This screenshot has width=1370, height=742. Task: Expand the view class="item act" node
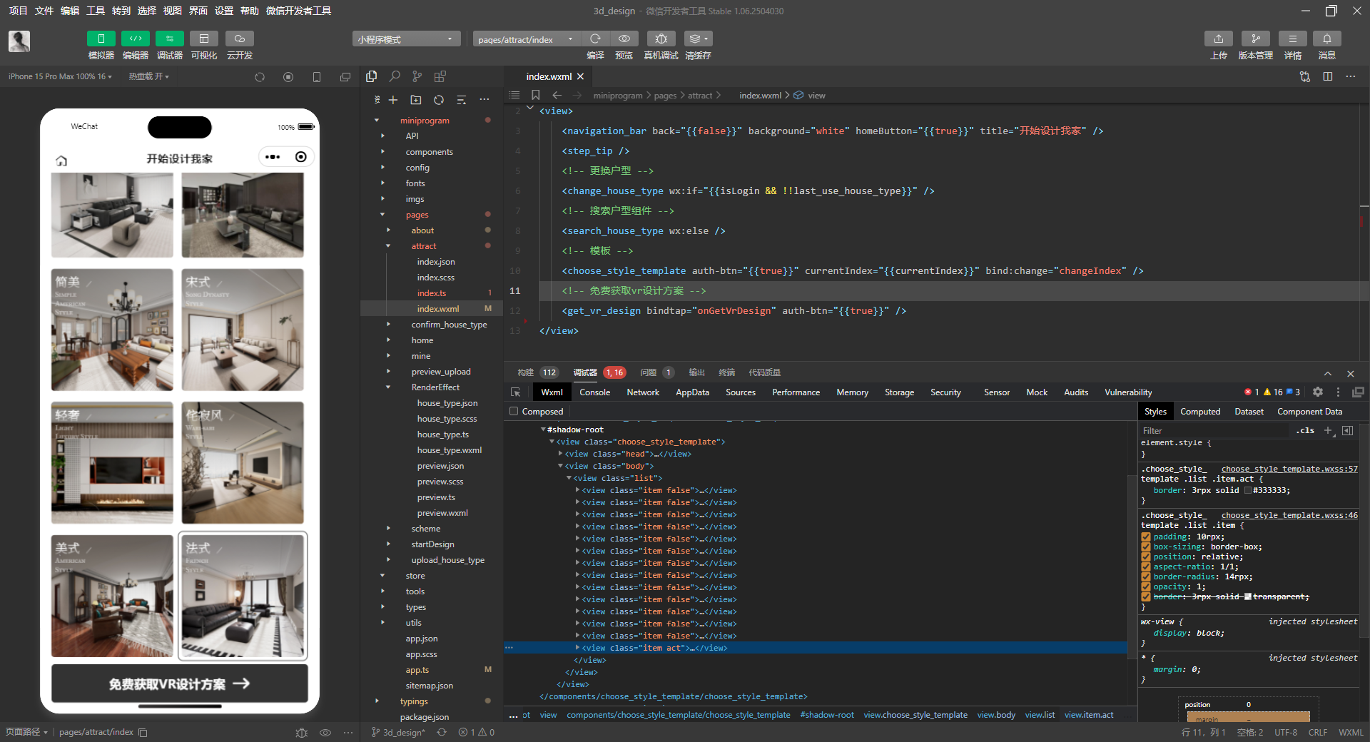577,648
